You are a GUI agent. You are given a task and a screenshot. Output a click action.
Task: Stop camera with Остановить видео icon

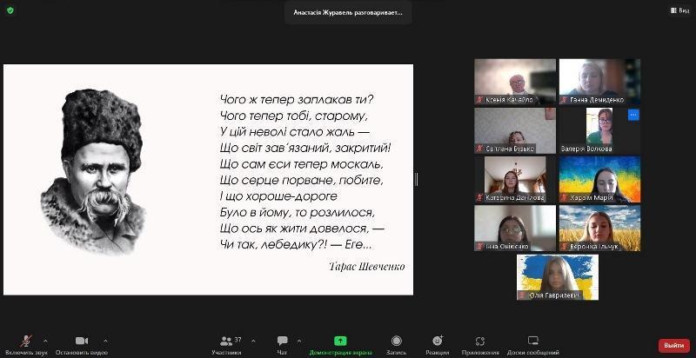coord(81,341)
